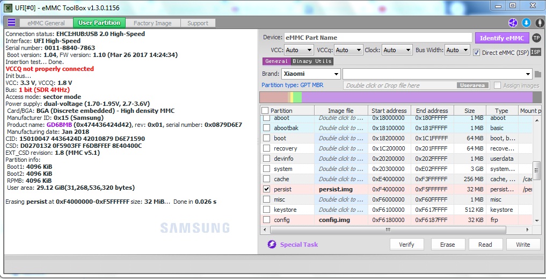546x279 pixels.
Task: Check the system partition checkbox
Action: coord(266,169)
